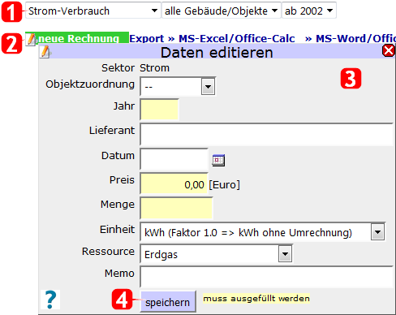Open help via blue question mark
Viewport: 396px width, 315px height.
coord(50,300)
